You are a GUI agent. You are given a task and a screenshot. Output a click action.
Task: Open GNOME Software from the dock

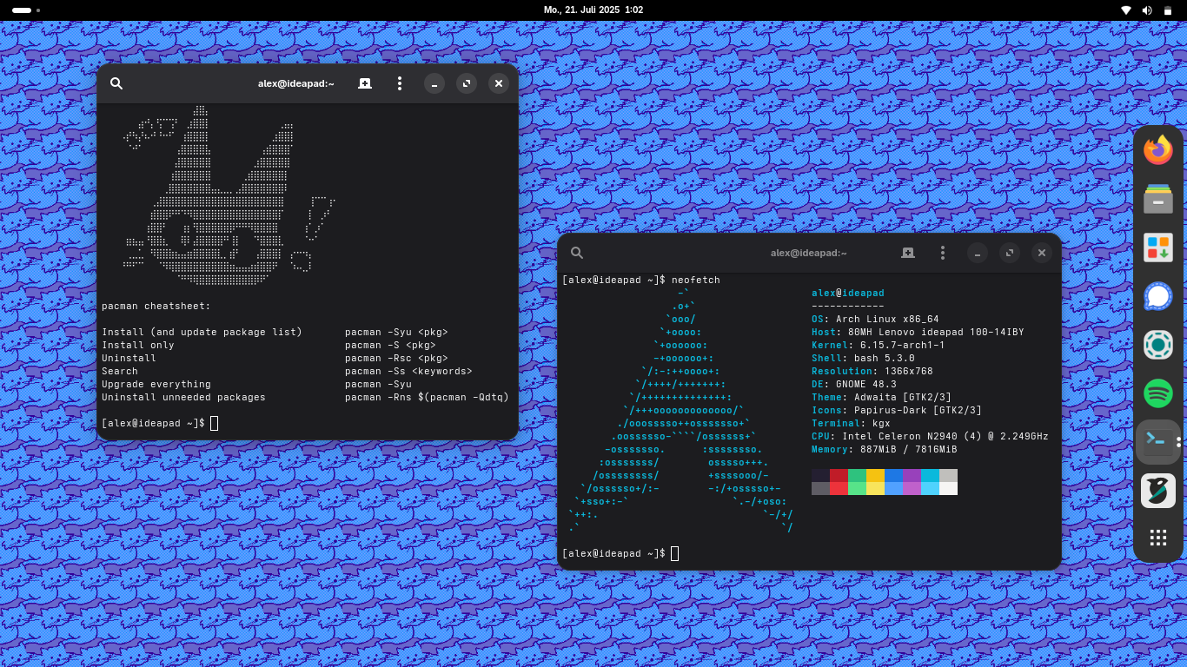(x=1158, y=248)
